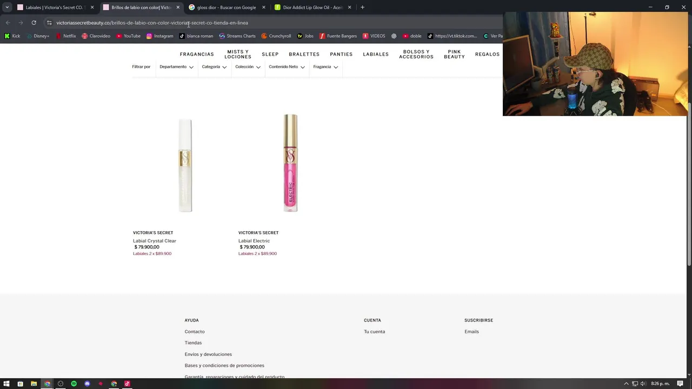Open the PANTIES menu
The width and height of the screenshot is (692, 389).
341,55
